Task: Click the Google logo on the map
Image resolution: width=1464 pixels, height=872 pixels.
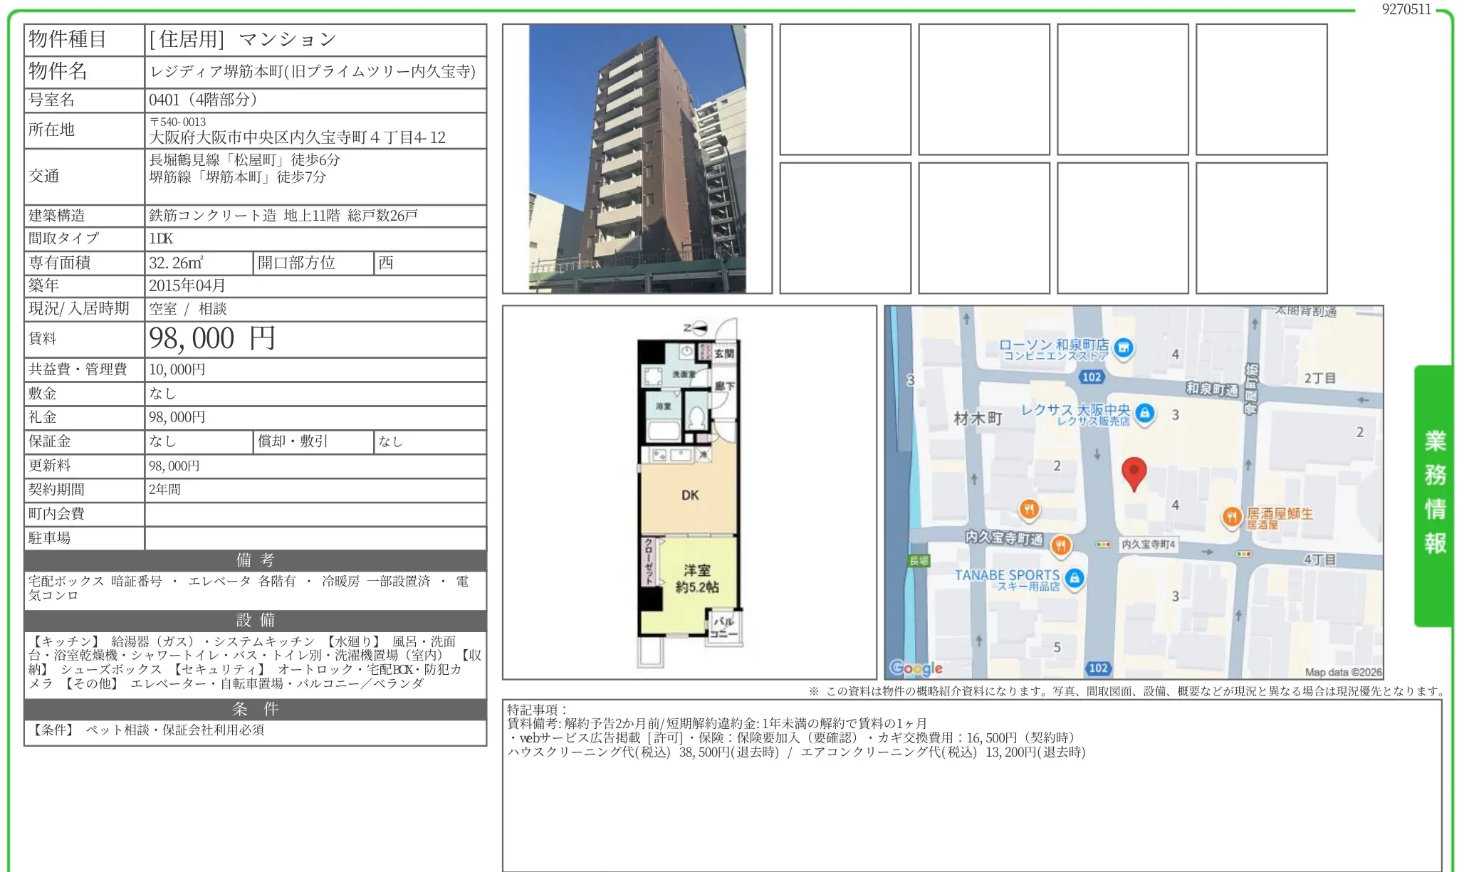Action: pyautogui.click(x=916, y=668)
